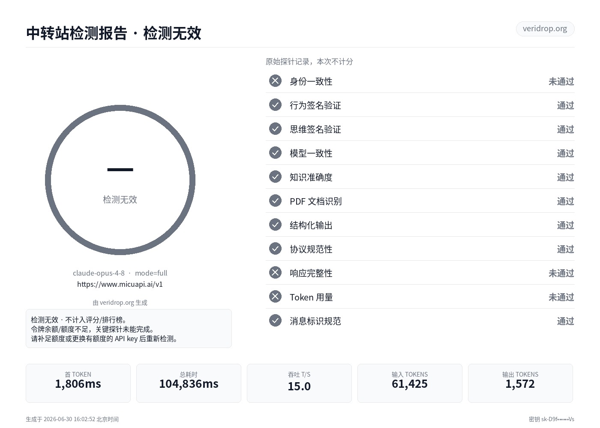Click the circular 检测无效 score ring

click(x=120, y=180)
